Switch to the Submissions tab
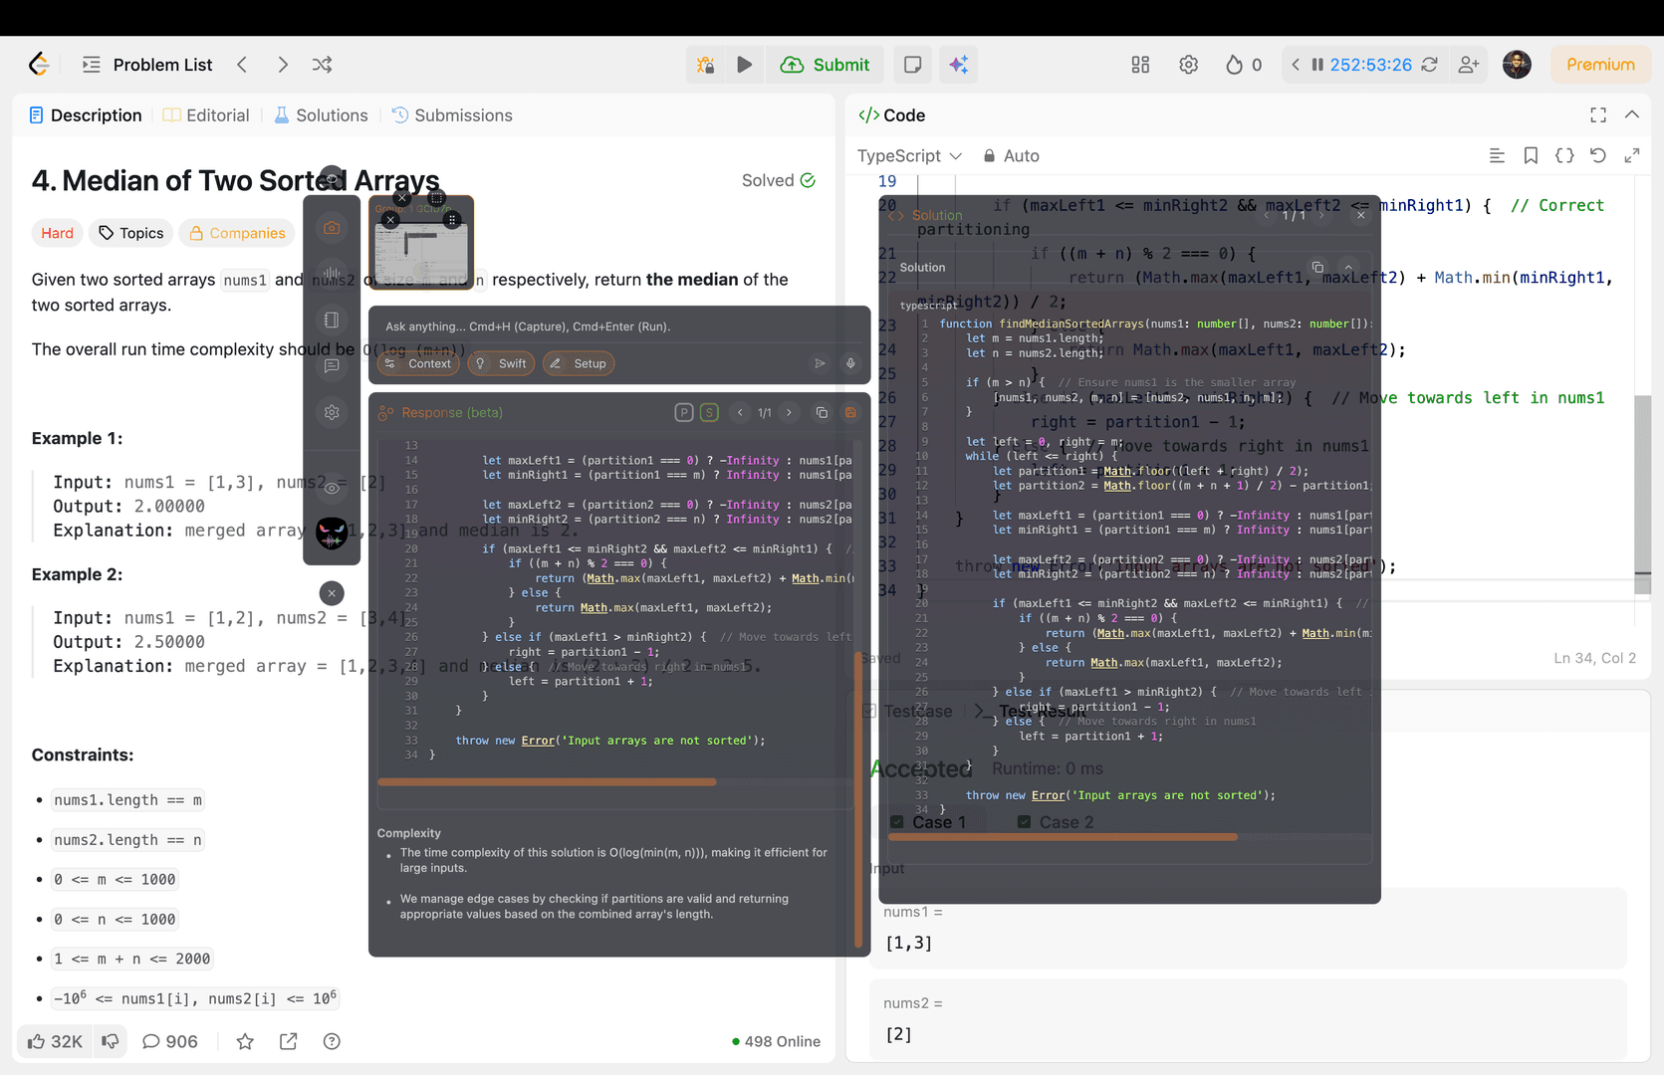This screenshot has width=1664, height=1075. click(x=452, y=115)
